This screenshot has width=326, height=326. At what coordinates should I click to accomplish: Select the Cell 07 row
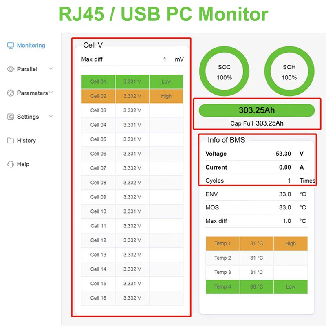[132, 168]
